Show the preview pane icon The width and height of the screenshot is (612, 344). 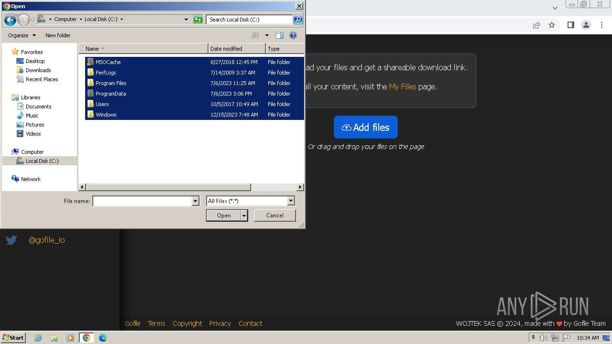pos(280,35)
